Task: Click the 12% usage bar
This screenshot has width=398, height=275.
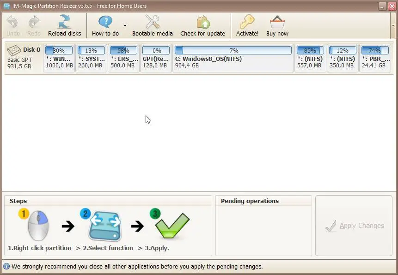Action: tap(343, 50)
